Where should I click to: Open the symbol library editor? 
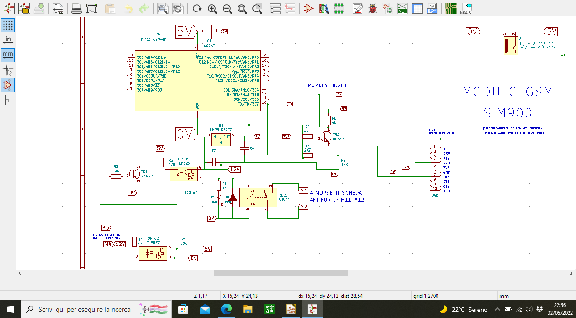point(309,8)
